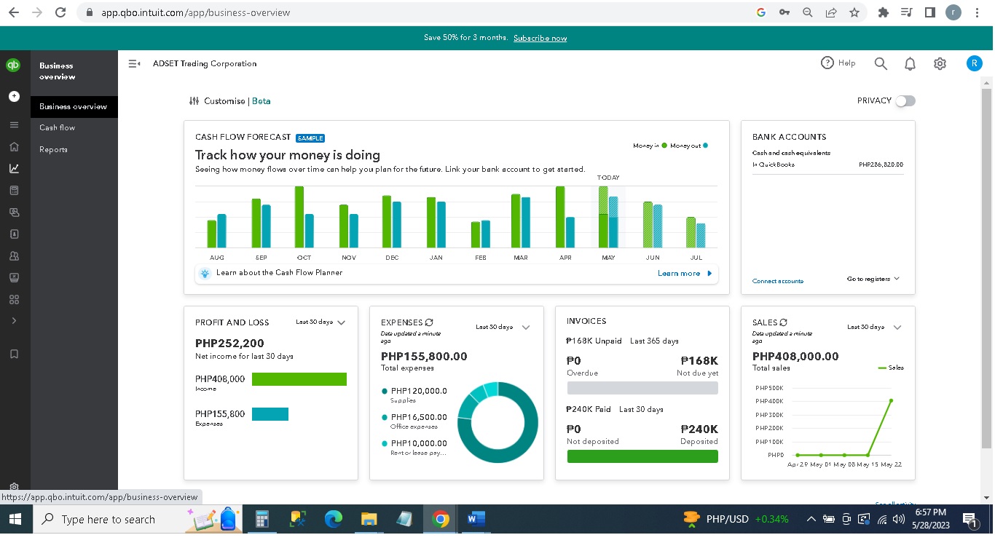Open Microsoft Edge from the taskbar

[334, 519]
